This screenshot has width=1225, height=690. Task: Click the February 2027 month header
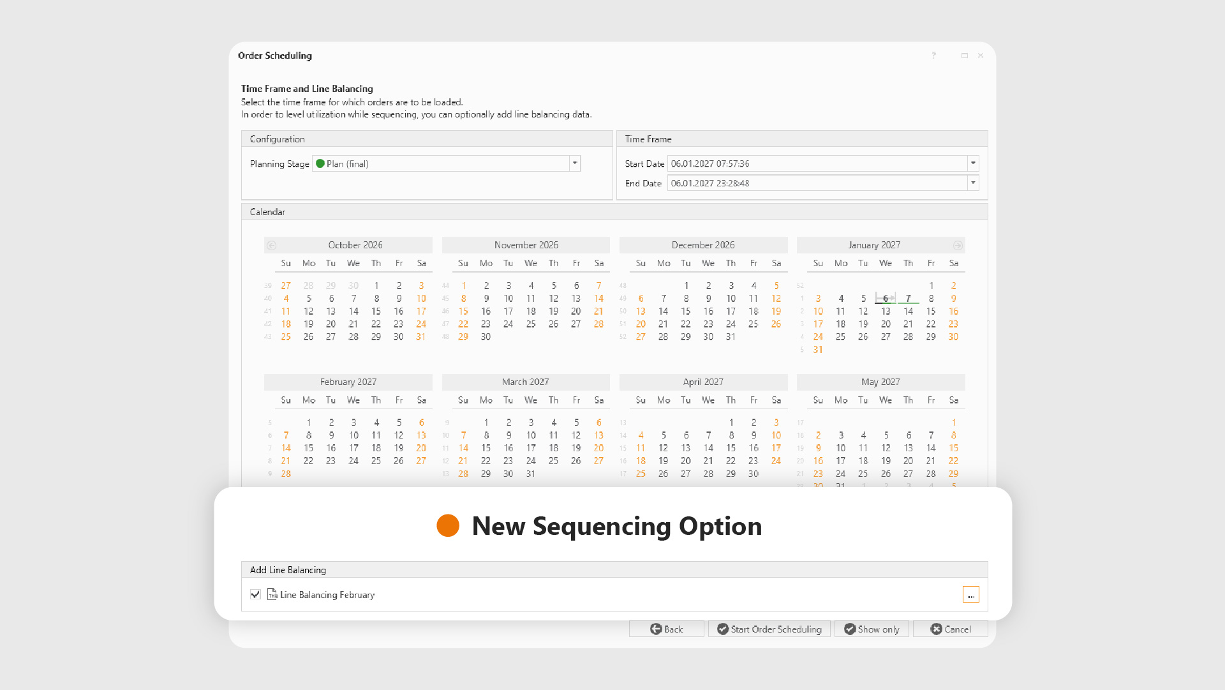(348, 382)
